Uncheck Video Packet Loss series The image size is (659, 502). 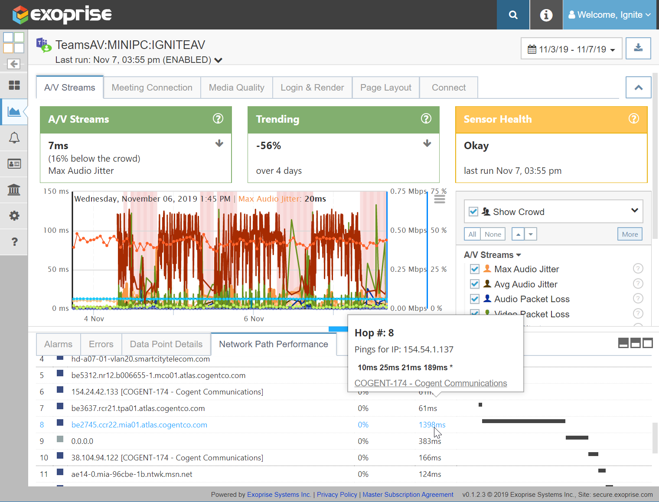[x=475, y=313]
